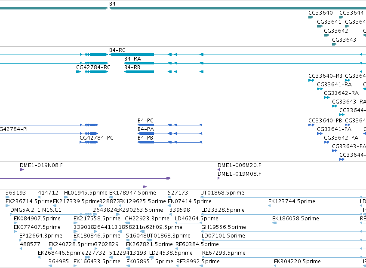
Task: Select the LD07101.5prime EST label
Action: (x=223, y=236)
